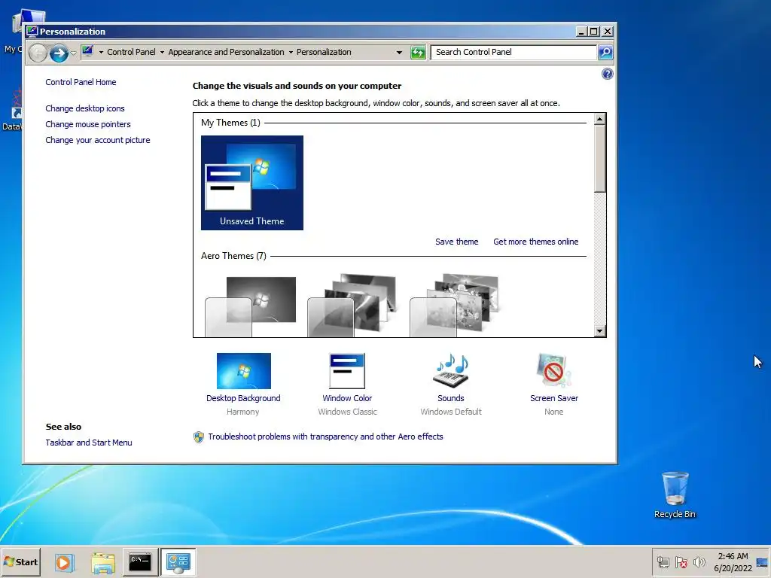Open recent pages dropdown beside Forward arrow
Viewport: 771px width, 578px height.
pos(73,53)
